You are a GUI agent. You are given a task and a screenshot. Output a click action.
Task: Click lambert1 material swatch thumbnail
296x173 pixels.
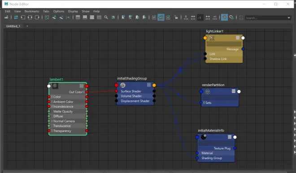[x=55, y=86]
